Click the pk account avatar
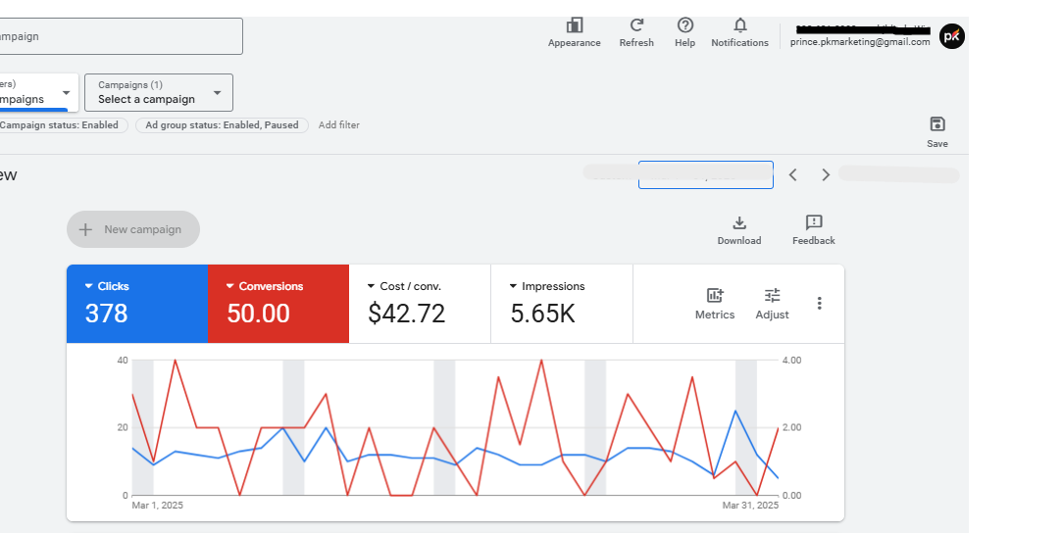Viewport: 1062px width, 533px height. (x=951, y=36)
